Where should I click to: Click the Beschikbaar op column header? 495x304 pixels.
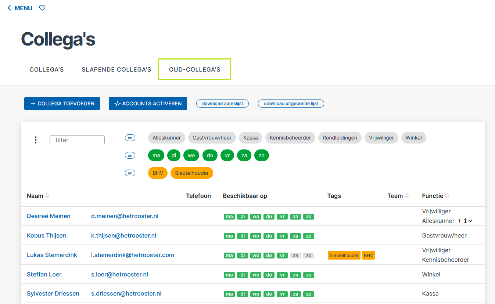245,196
